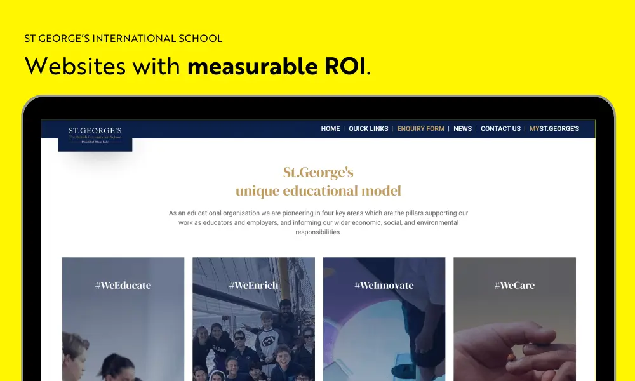Screen dimensions: 635x381
Task: Click the 'unique educational model' heading
Action: (318, 191)
